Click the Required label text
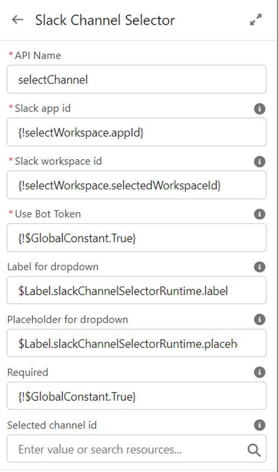278x472 pixels. click(28, 372)
